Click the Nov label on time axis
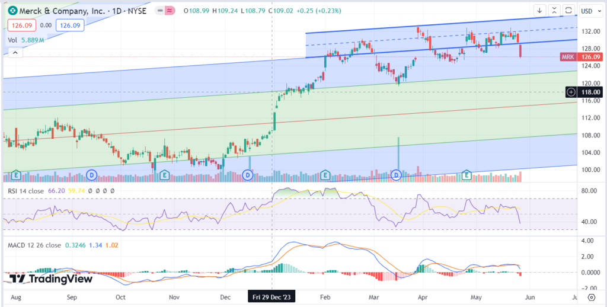Image resolution: width=607 pixels, height=307 pixels. pos(174,298)
